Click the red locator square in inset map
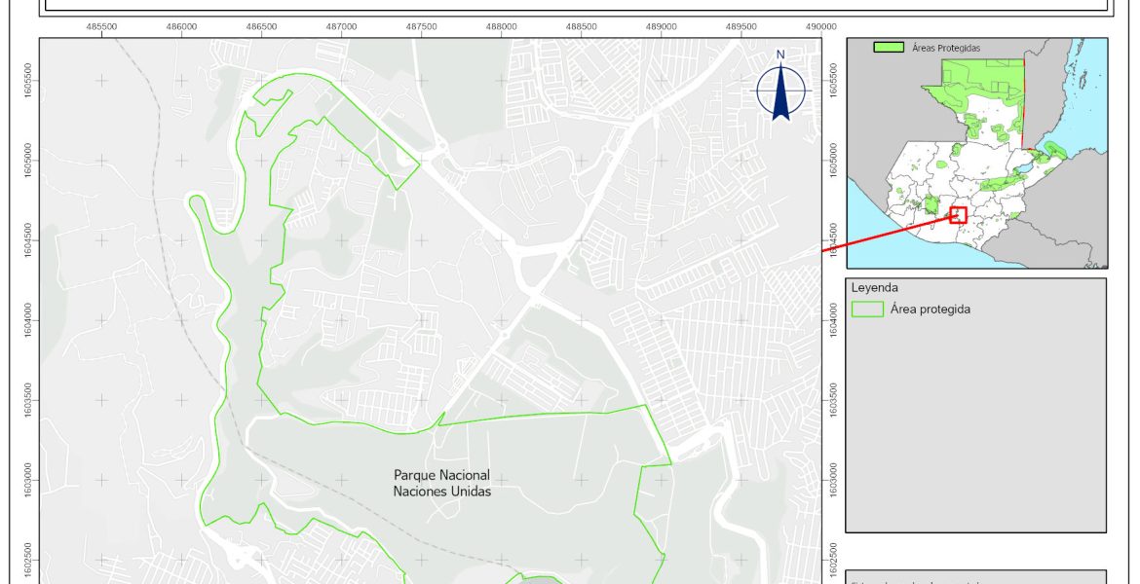The height and width of the screenshot is (584, 1140). point(958,215)
